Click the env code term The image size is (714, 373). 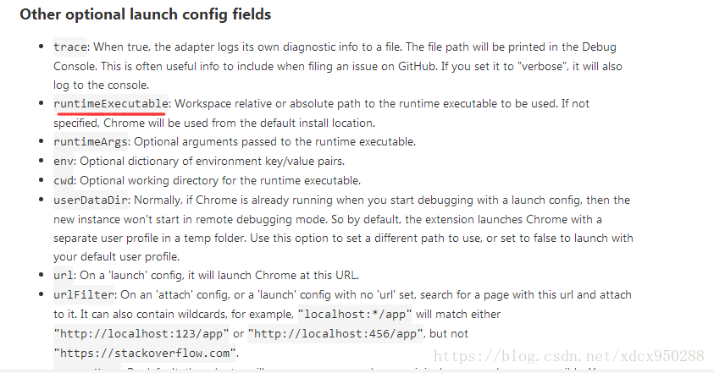tap(64, 161)
